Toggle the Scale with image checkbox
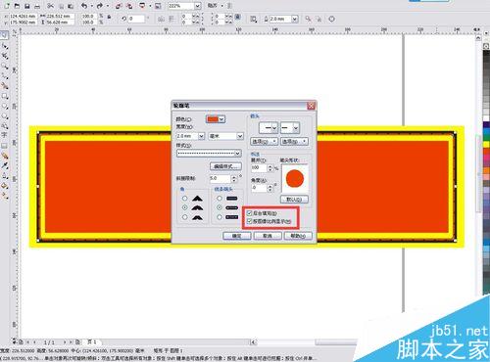The width and height of the screenshot is (490, 362). click(x=250, y=221)
